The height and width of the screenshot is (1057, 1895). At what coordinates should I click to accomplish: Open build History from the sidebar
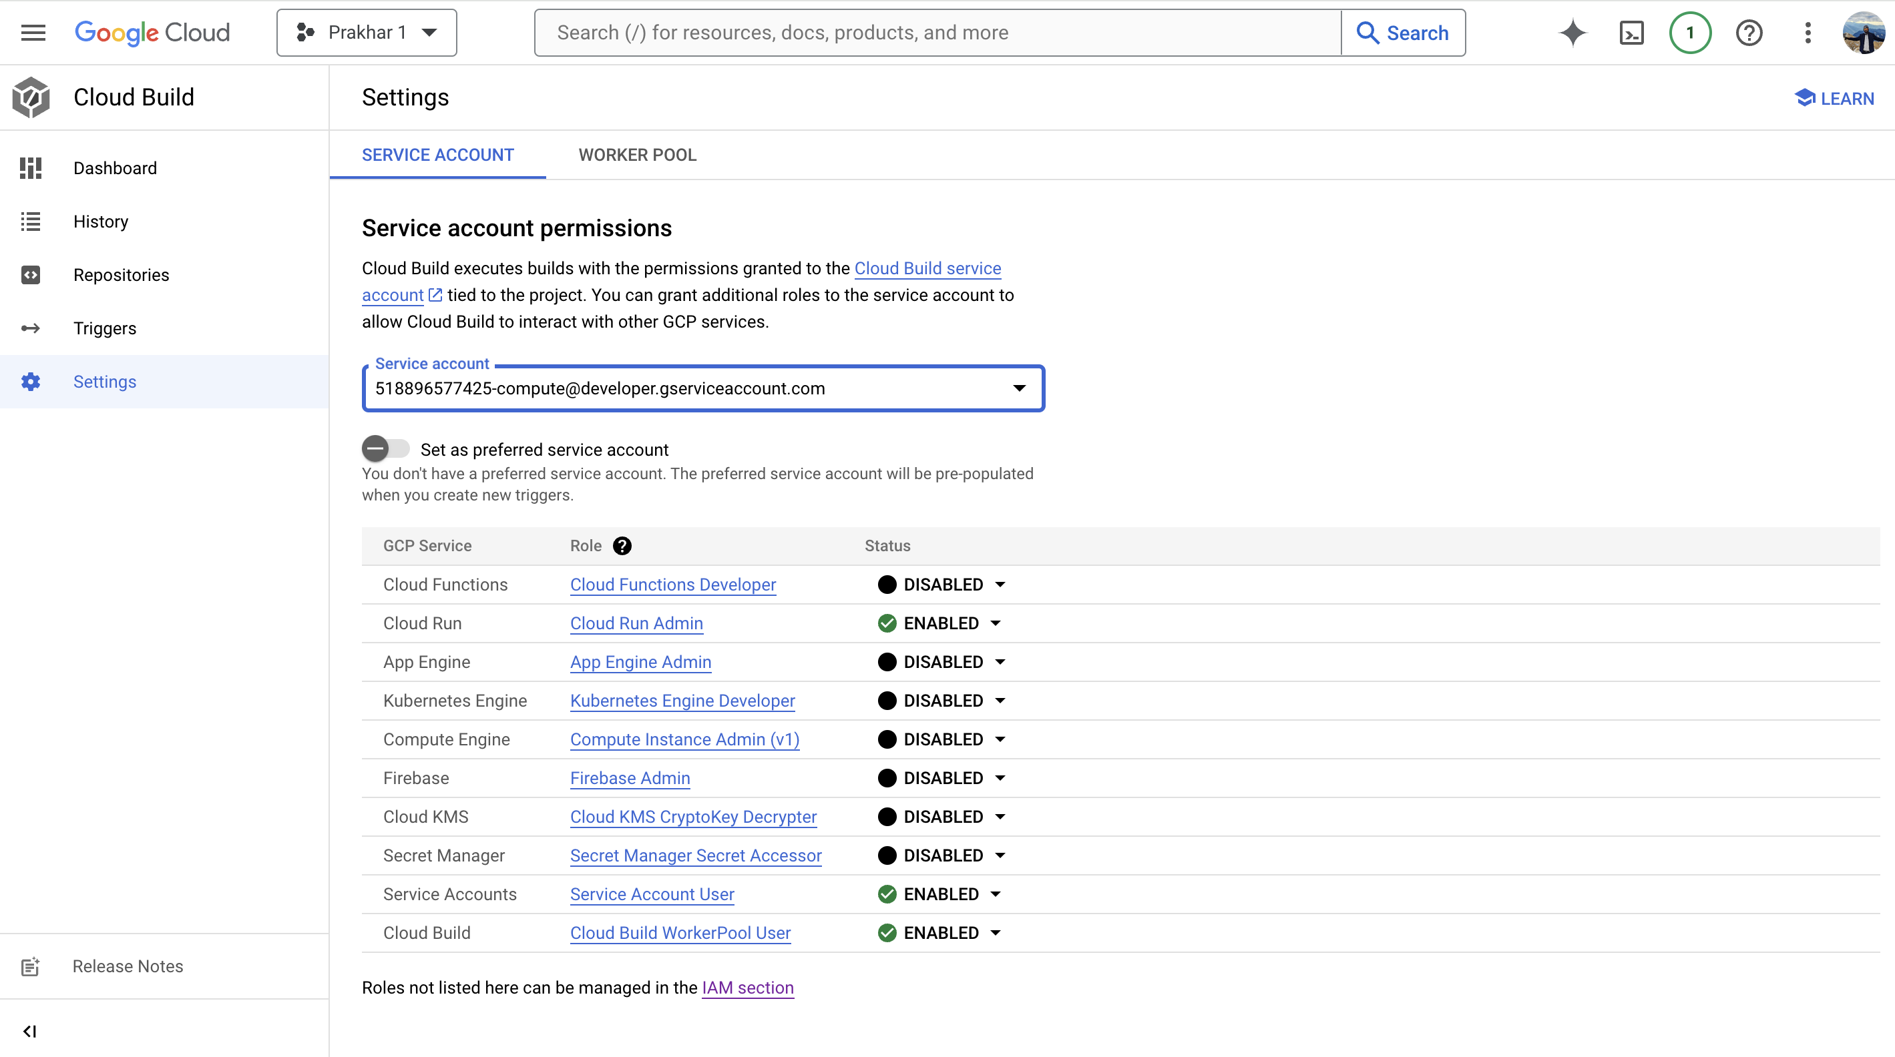click(x=101, y=222)
